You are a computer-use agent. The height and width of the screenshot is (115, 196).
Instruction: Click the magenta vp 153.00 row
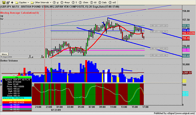click(x=17, y=107)
